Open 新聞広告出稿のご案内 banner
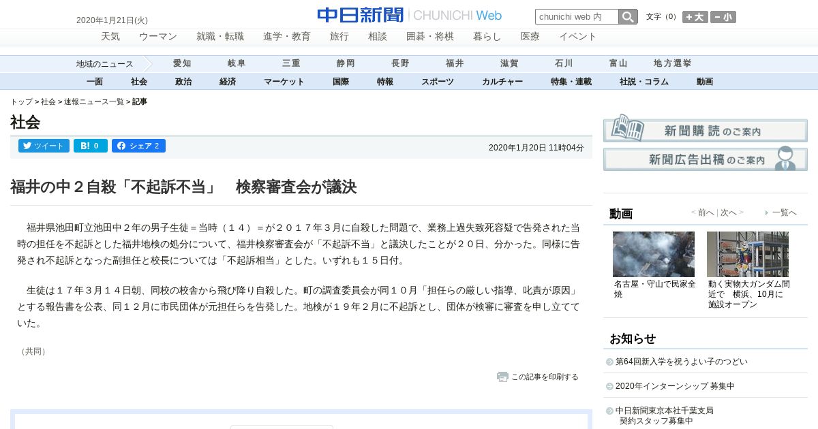Screen dimensions: 818x429 (706, 159)
